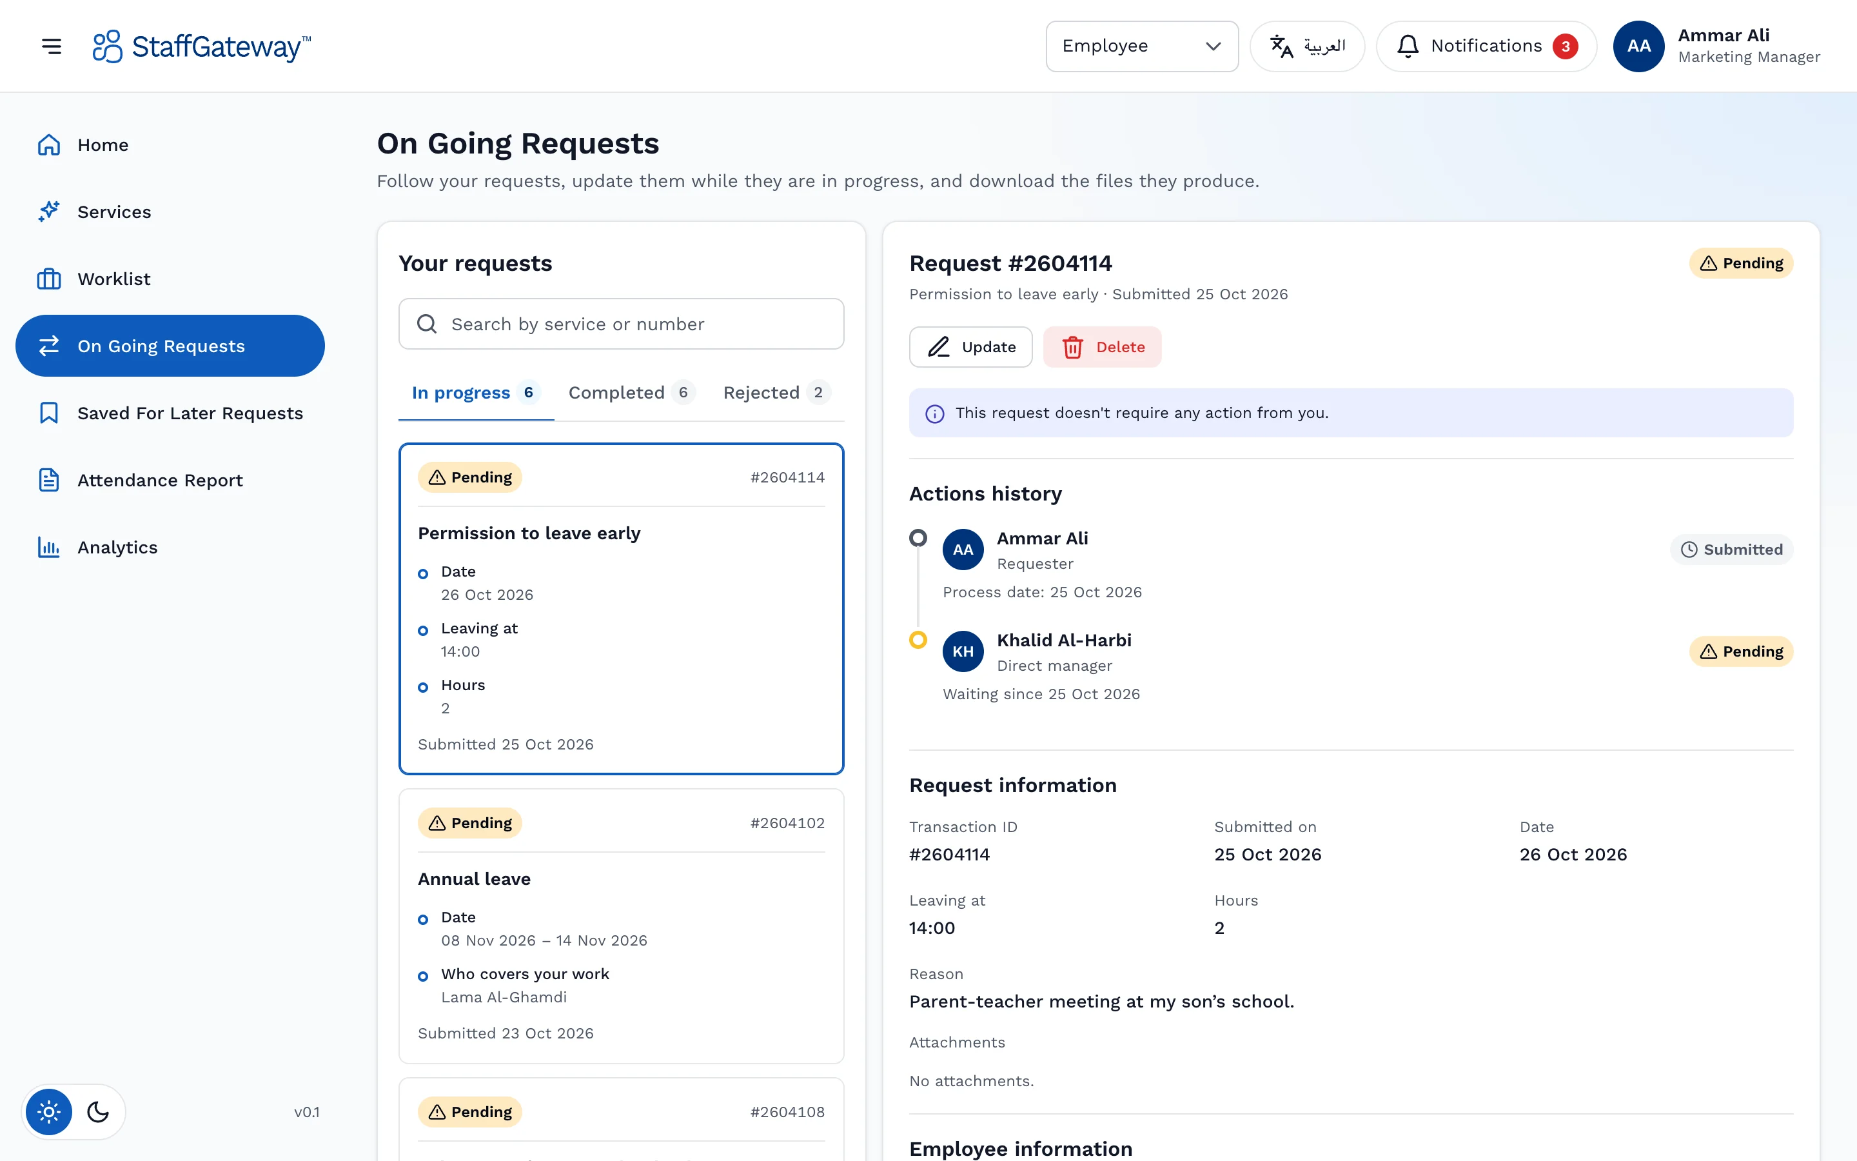Open Services in sidebar

tap(170, 212)
